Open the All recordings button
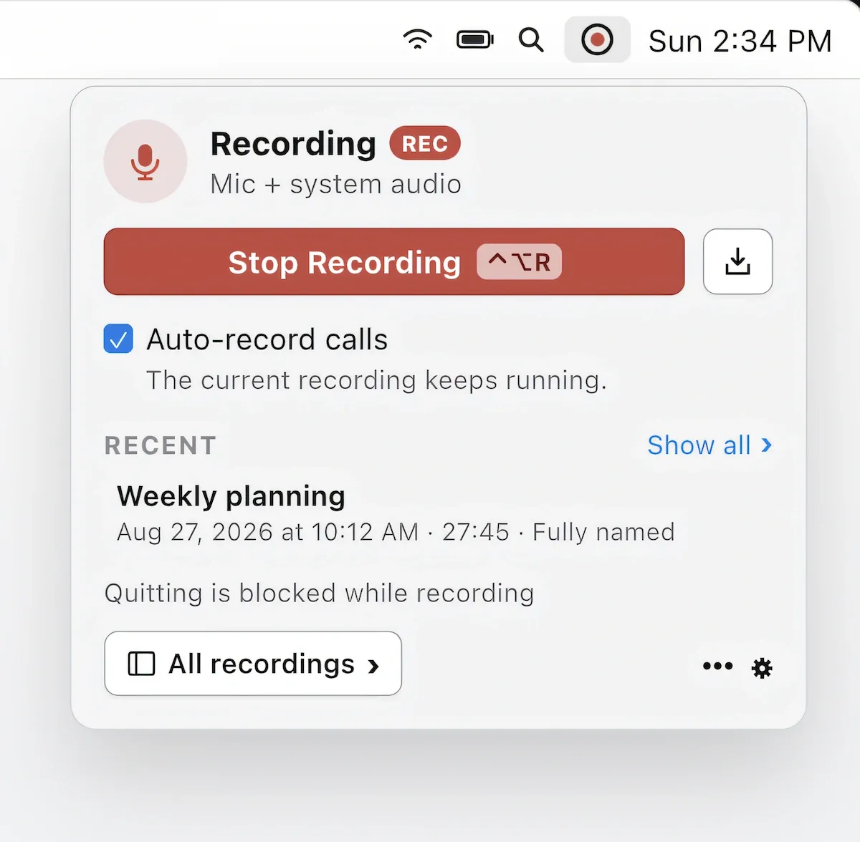The image size is (860, 842). tap(253, 664)
